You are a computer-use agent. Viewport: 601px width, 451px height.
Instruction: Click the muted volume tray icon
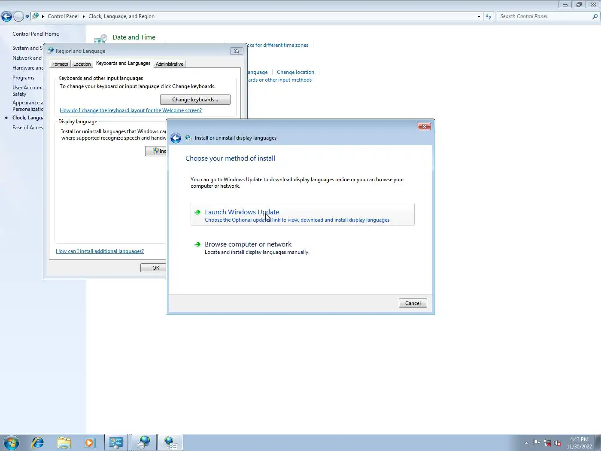point(558,443)
